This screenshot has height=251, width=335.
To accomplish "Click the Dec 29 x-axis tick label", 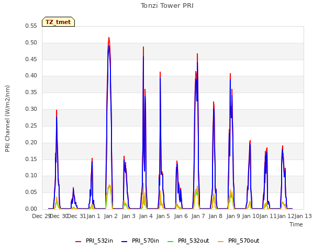I will tap(41, 216).
